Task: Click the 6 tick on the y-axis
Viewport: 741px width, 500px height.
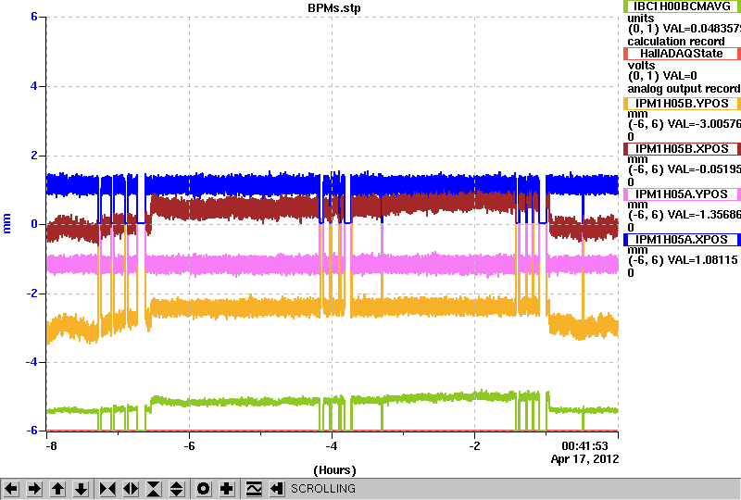Action: point(34,17)
